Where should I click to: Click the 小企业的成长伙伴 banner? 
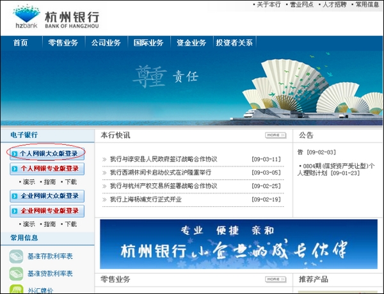(x=239, y=244)
